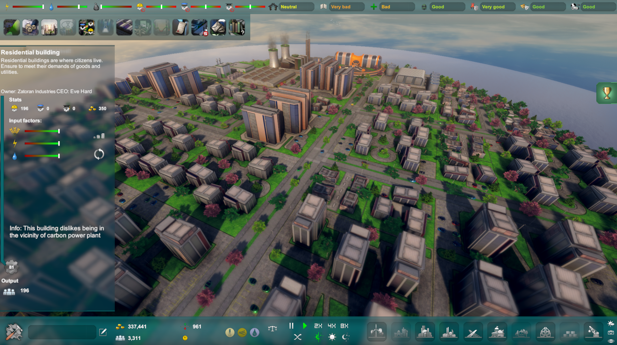
Task: Open the terrain overview icon in top toolbar
Action: pos(11,27)
